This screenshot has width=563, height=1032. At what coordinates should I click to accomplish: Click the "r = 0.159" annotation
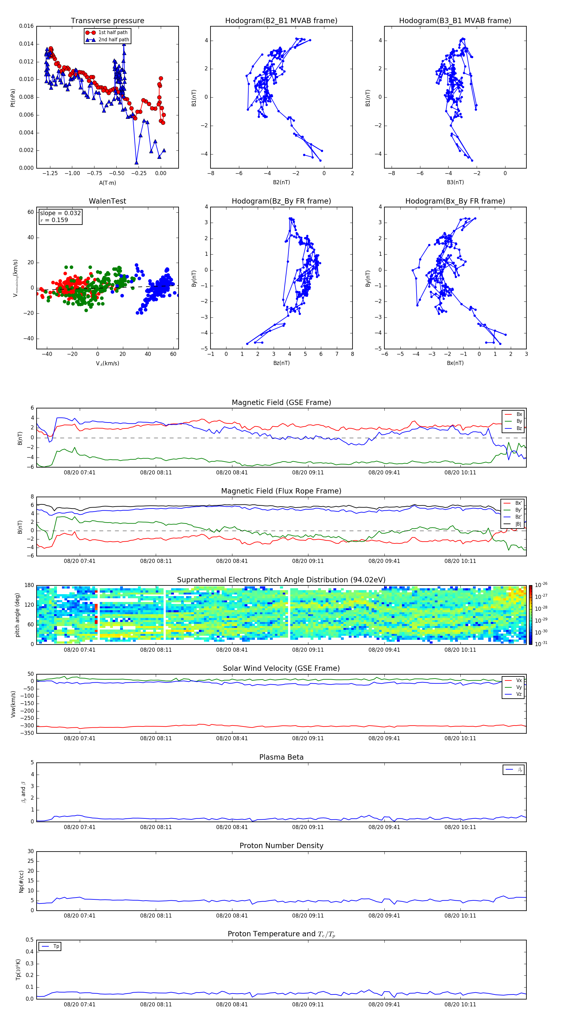click(x=54, y=220)
